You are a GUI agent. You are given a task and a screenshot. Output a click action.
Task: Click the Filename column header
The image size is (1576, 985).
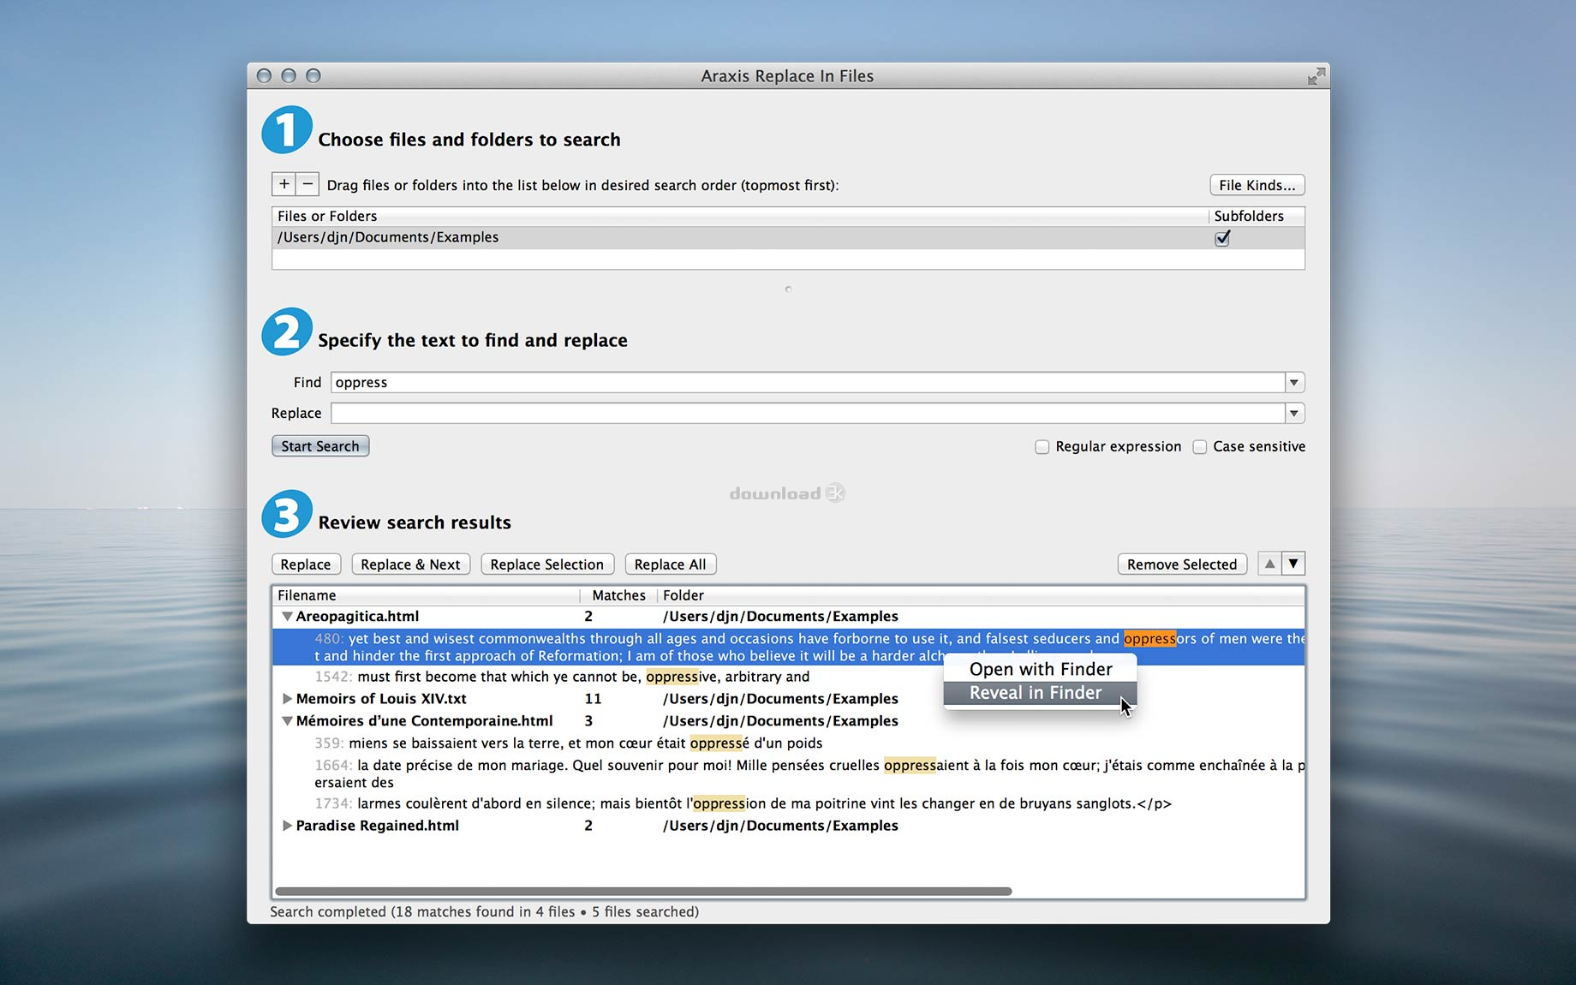[x=427, y=595]
